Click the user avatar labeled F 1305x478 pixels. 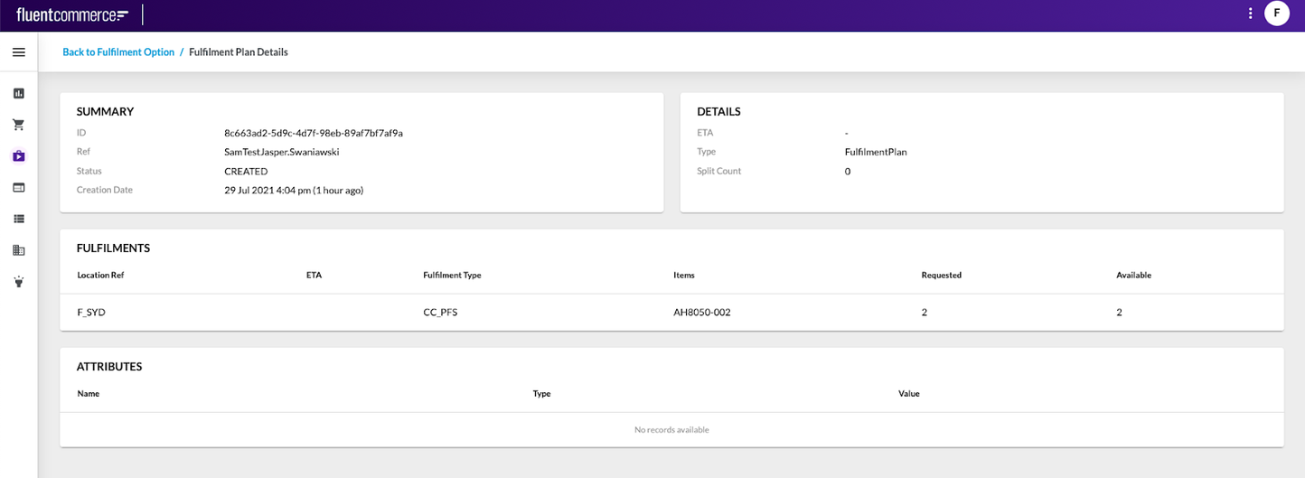1276,14
